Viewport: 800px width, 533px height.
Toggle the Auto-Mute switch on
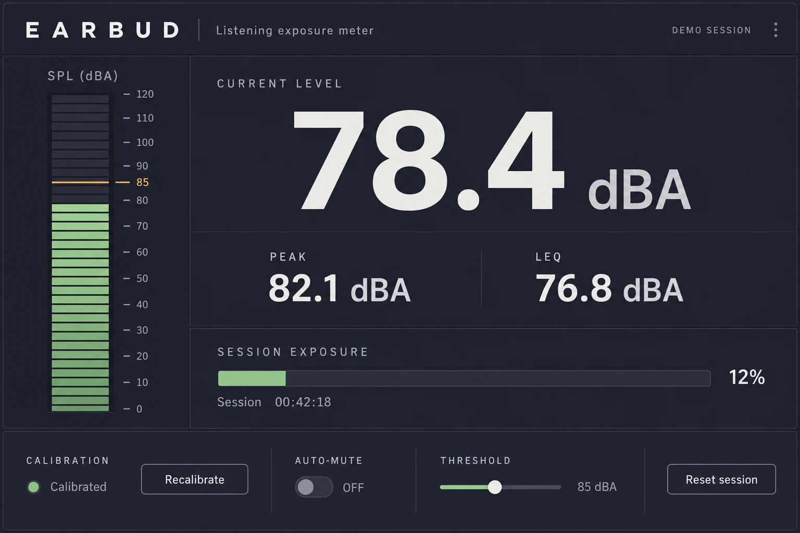pyautogui.click(x=314, y=487)
